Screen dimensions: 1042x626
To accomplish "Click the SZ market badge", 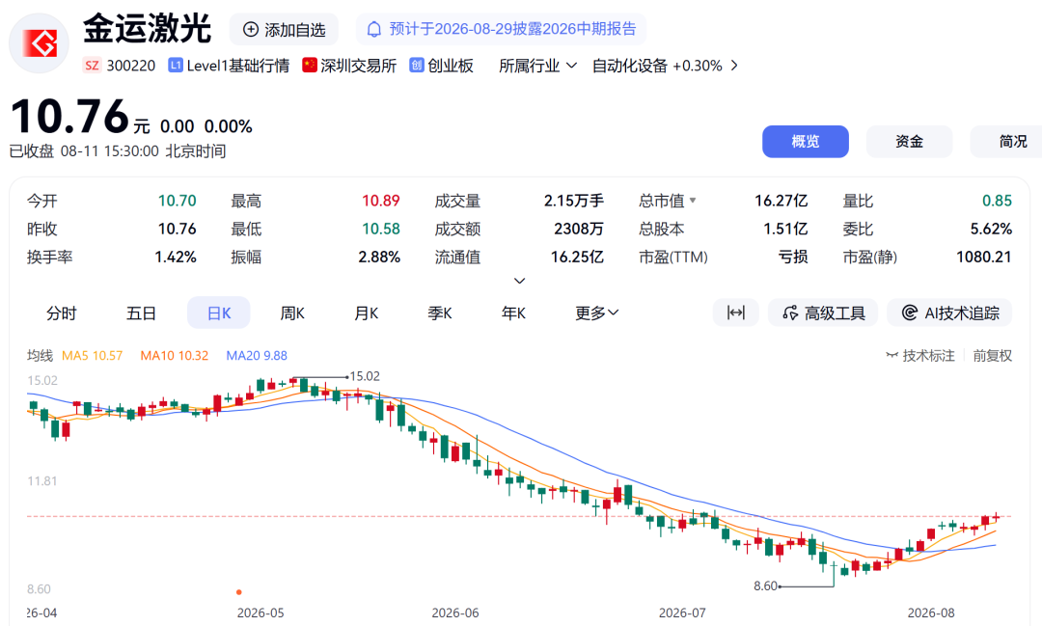I will coord(92,66).
